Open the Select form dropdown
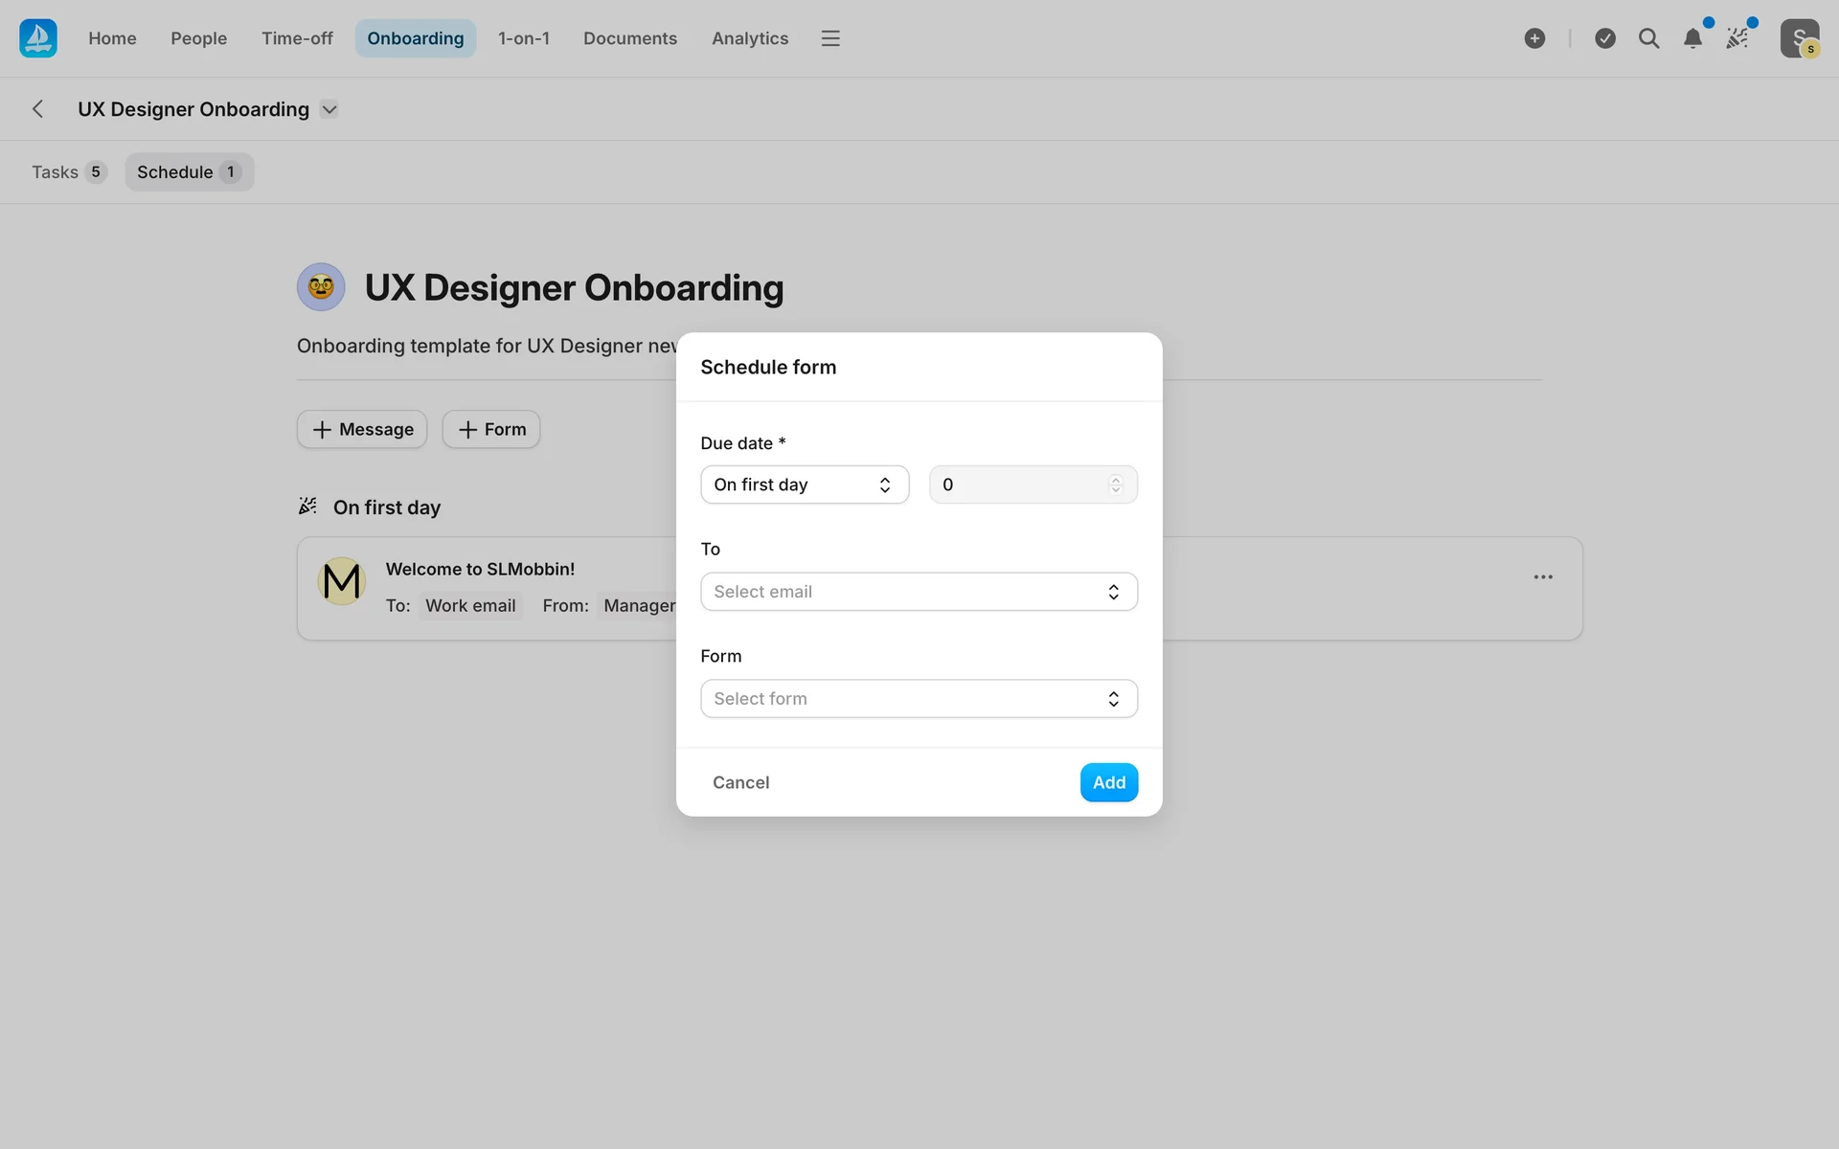Image resolution: width=1839 pixels, height=1149 pixels. pyautogui.click(x=918, y=699)
